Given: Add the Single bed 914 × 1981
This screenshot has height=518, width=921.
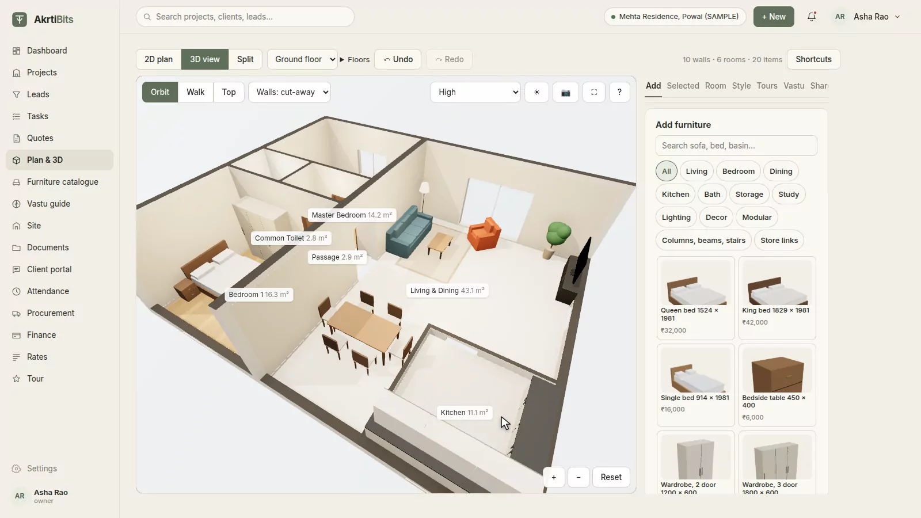Looking at the screenshot, I should (696, 386).
